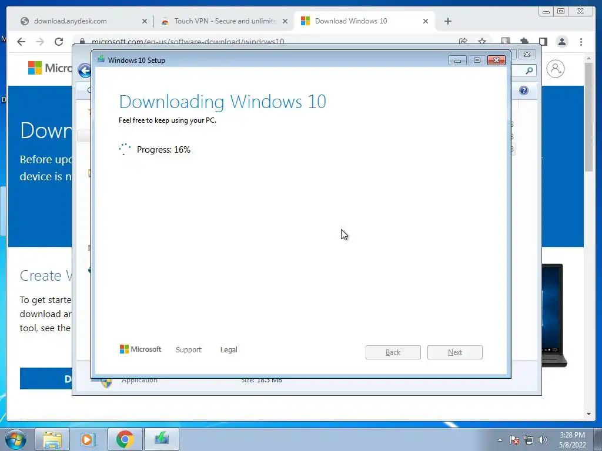602x451 pixels.
Task: Minimize the Chrome window
Action: coord(546,12)
